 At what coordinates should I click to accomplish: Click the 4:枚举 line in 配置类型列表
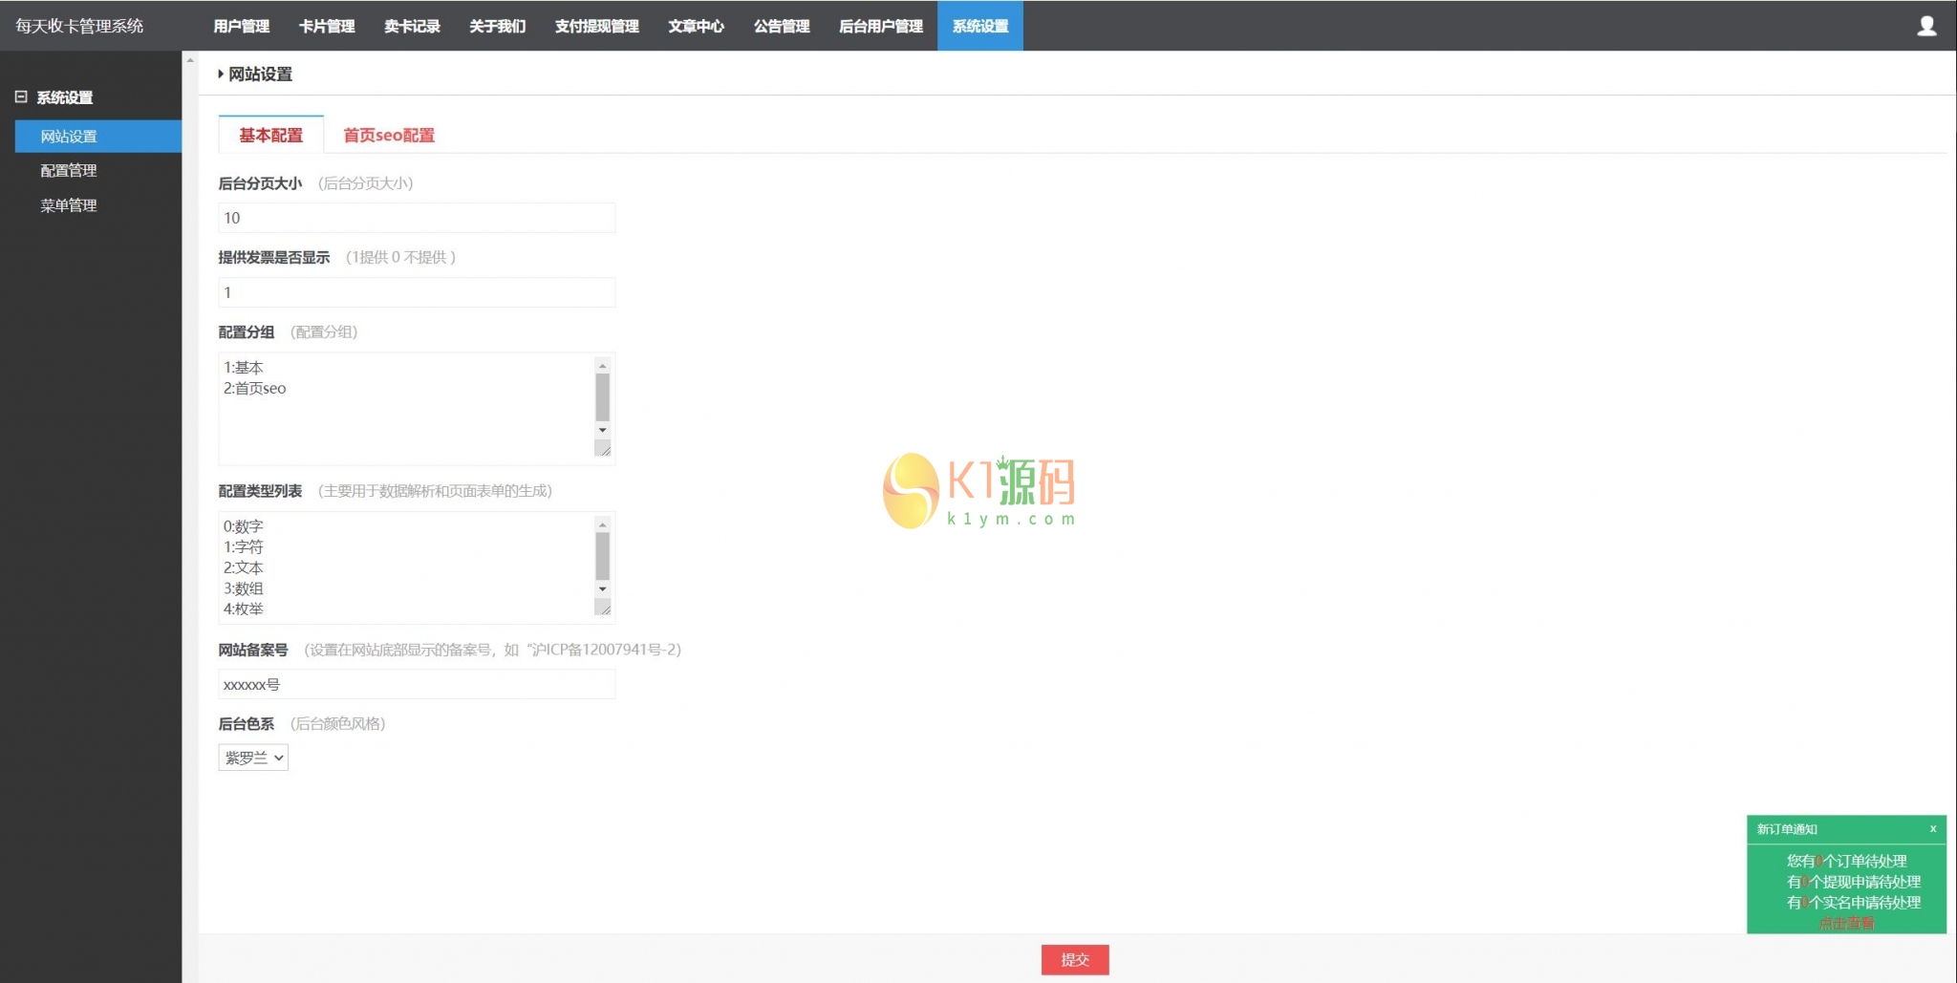pyautogui.click(x=243, y=609)
